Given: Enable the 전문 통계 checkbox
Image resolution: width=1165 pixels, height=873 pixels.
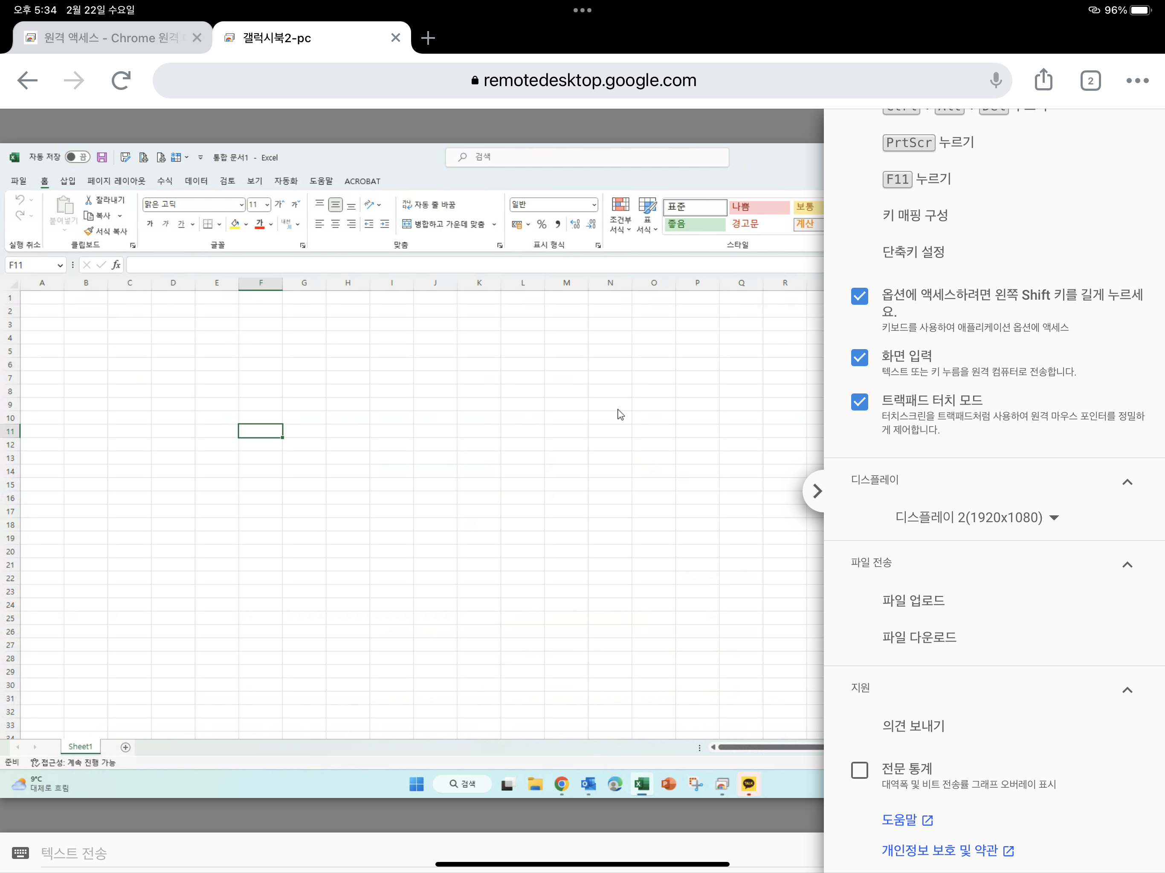Looking at the screenshot, I should 859,770.
